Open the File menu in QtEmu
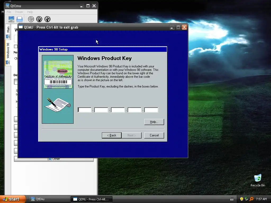This screenshot has height=203, width=271. point(9,12)
